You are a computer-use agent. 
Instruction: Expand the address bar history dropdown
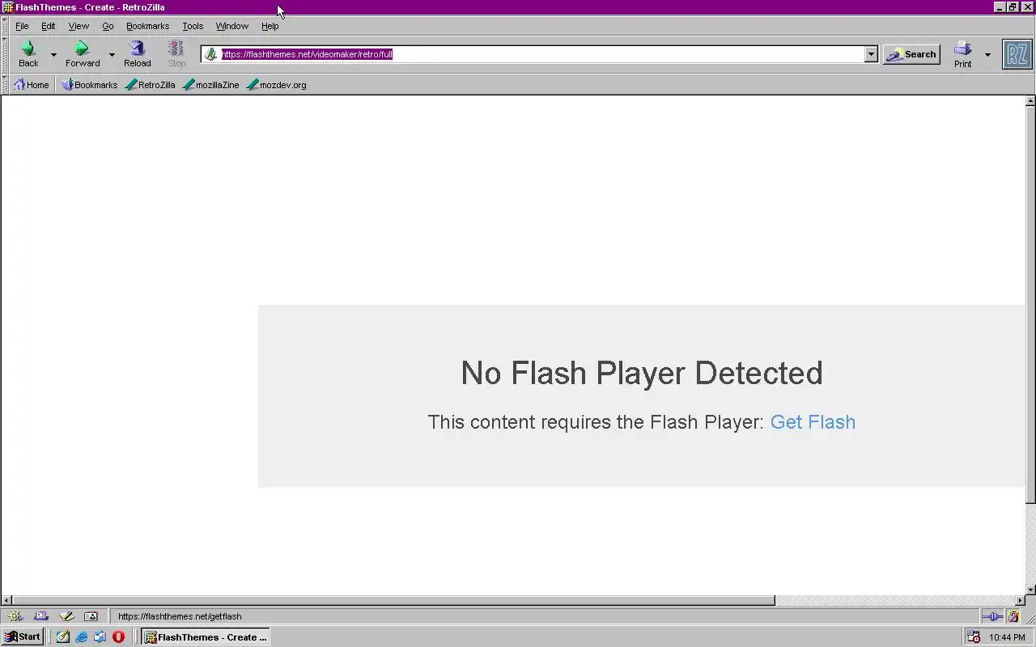pos(871,54)
